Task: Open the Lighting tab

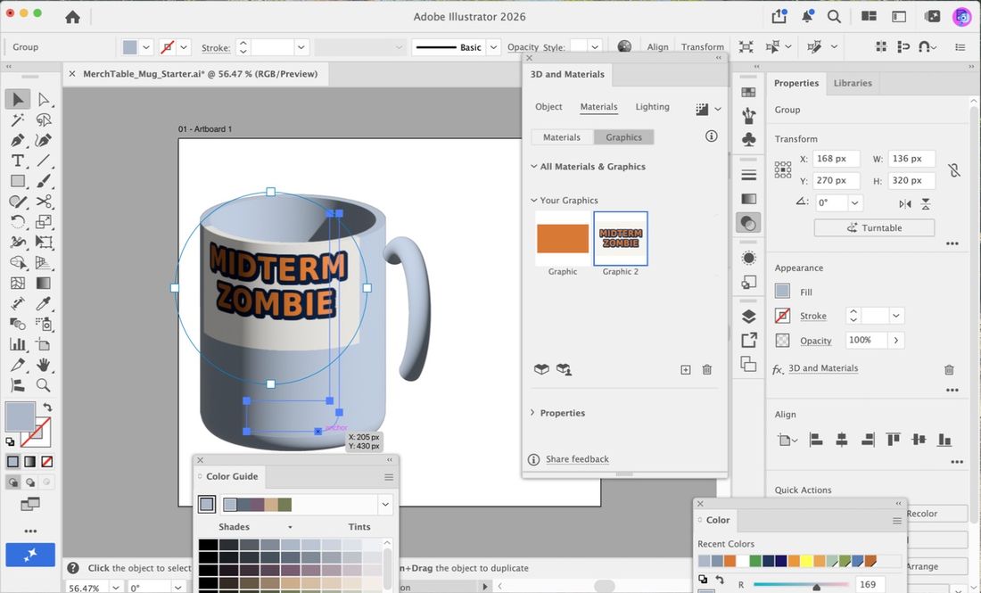Action: click(x=653, y=106)
